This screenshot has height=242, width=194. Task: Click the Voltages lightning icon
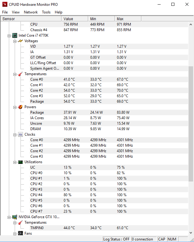coord(21,41)
